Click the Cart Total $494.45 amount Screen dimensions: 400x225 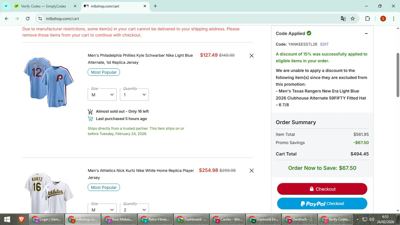coord(359,154)
